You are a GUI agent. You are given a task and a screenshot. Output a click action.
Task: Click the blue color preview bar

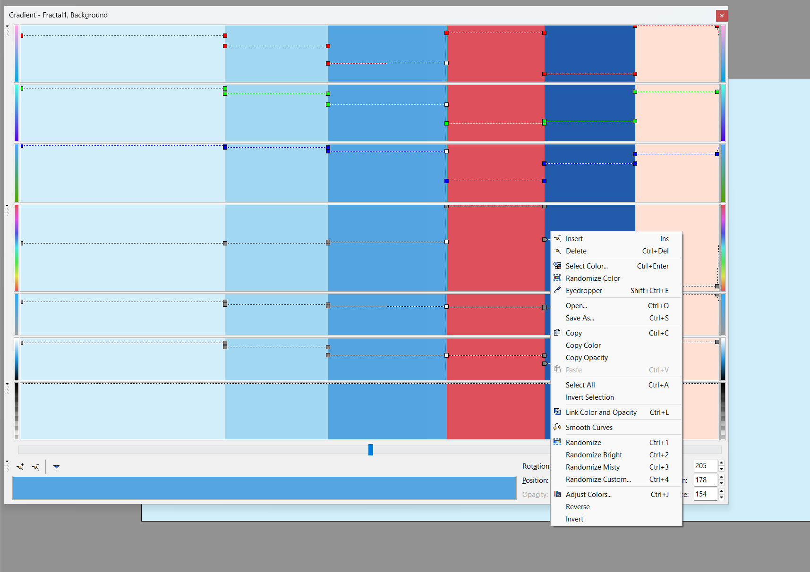tap(264, 488)
